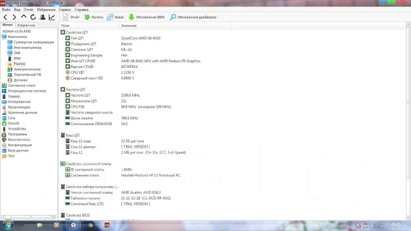Click the up level arrow icon
The height and width of the screenshot is (231, 411).
tap(24, 17)
